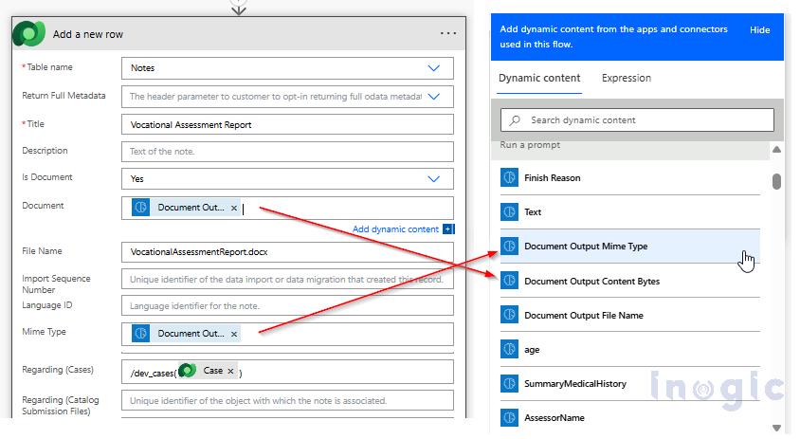800x439 pixels.
Task: Click the Description text field
Action: [x=287, y=151]
